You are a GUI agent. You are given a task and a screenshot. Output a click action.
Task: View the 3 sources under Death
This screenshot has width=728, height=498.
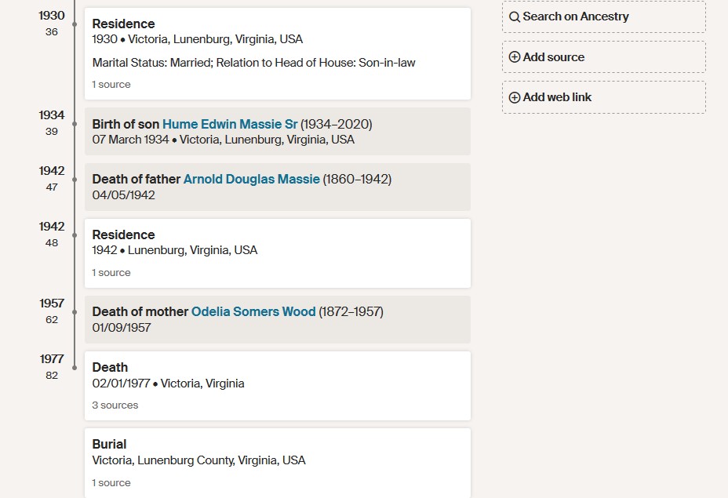115,405
